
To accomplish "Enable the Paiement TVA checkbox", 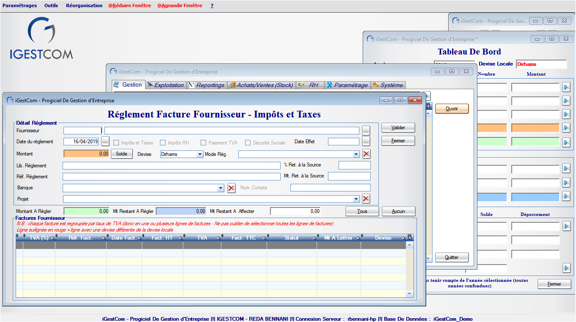I will tap(204, 143).
